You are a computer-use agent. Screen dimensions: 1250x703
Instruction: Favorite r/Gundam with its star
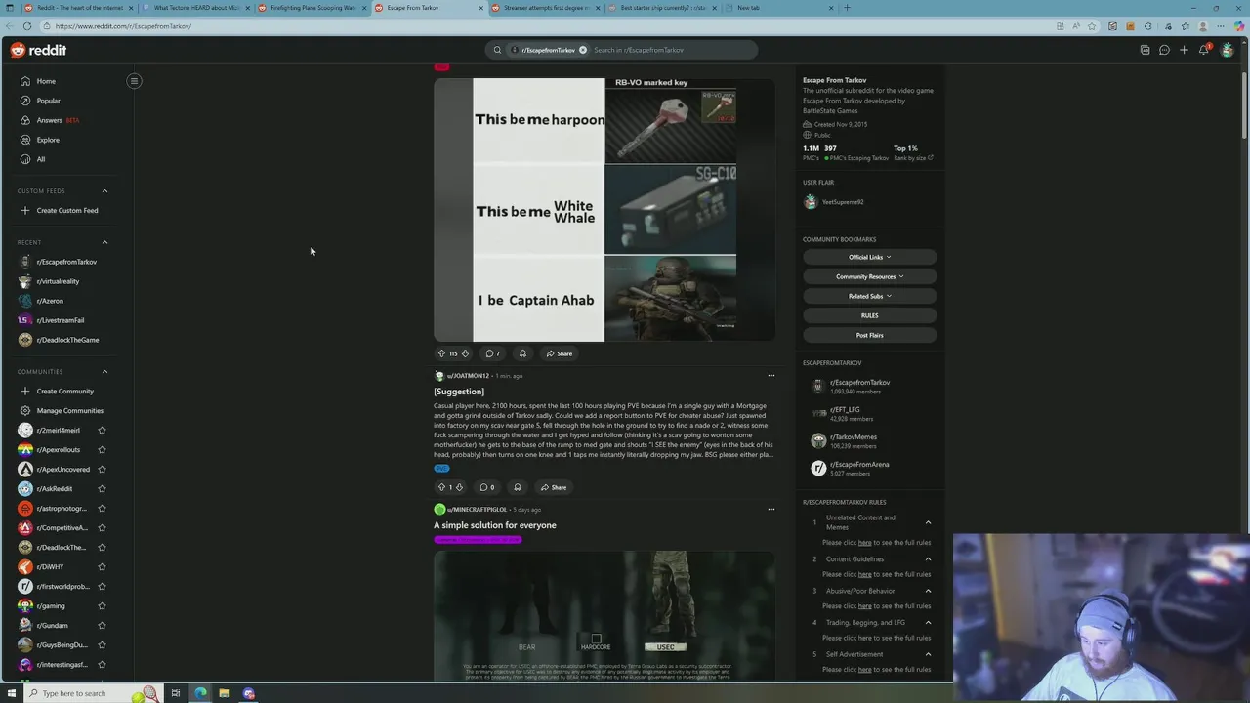click(102, 625)
